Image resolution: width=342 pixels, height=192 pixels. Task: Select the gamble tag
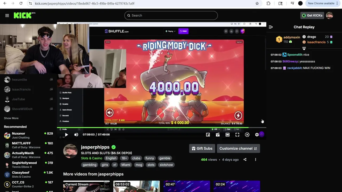165,158
